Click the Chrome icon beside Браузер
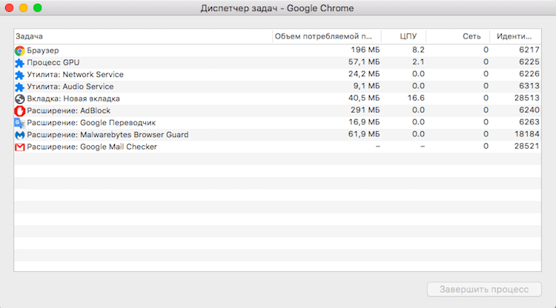 click(20, 50)
